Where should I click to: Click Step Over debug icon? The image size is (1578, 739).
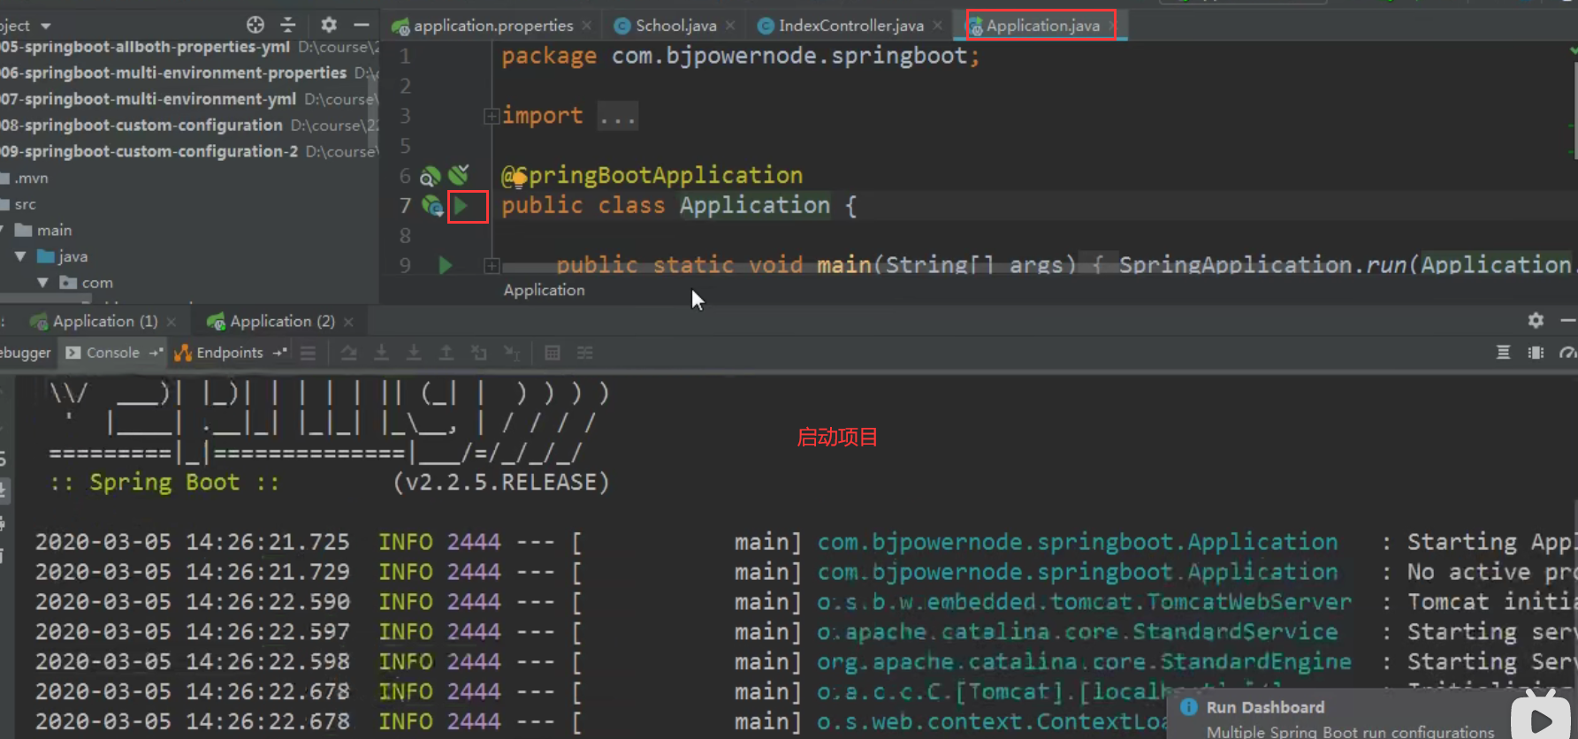pos(349,353)
